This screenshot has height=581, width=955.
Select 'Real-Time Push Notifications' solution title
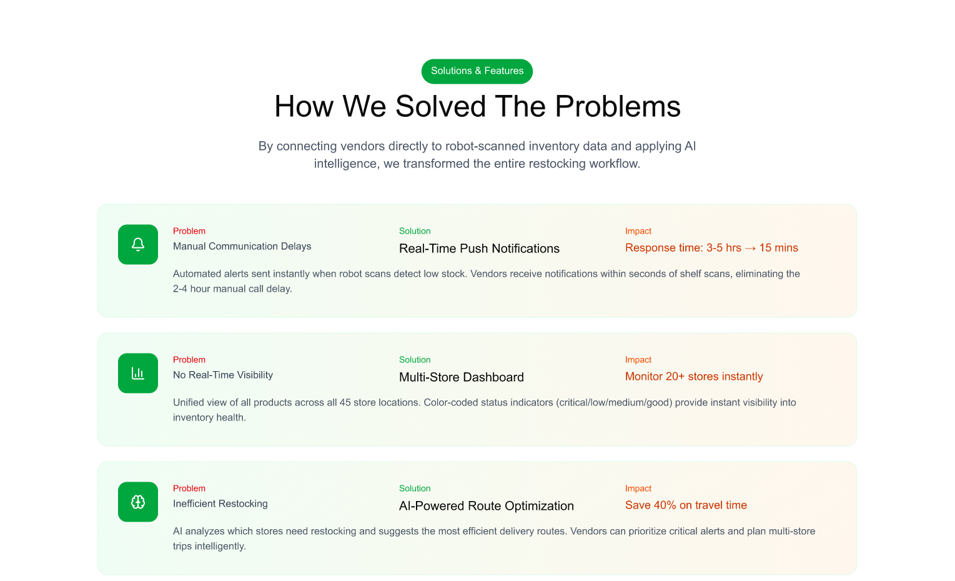click(x=479, y=249)
